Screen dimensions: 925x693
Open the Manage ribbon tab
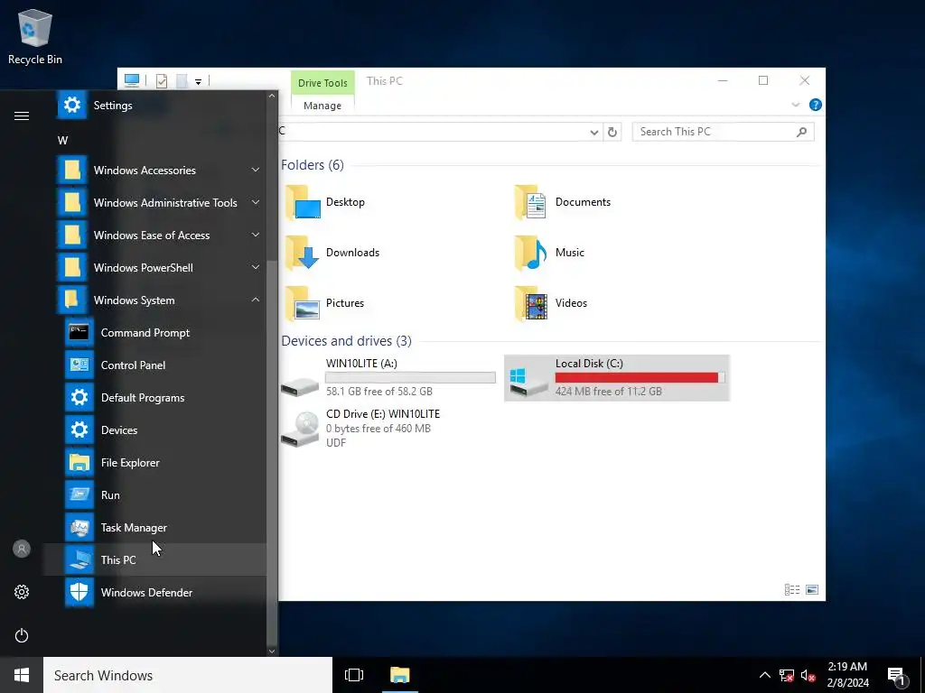click(x=322, y=106)
